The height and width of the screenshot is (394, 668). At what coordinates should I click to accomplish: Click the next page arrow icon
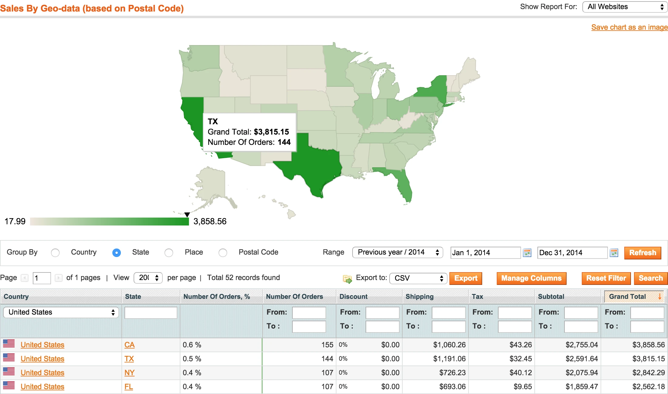point(59,278)
